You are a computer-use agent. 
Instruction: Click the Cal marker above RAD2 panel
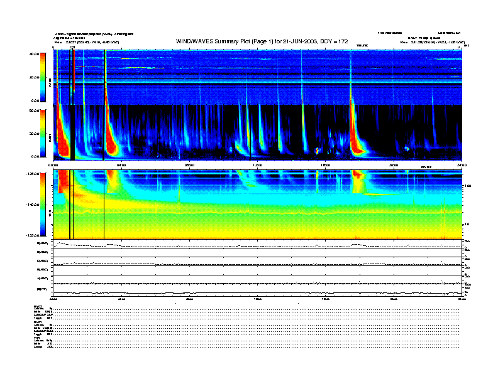coord(72,46)
